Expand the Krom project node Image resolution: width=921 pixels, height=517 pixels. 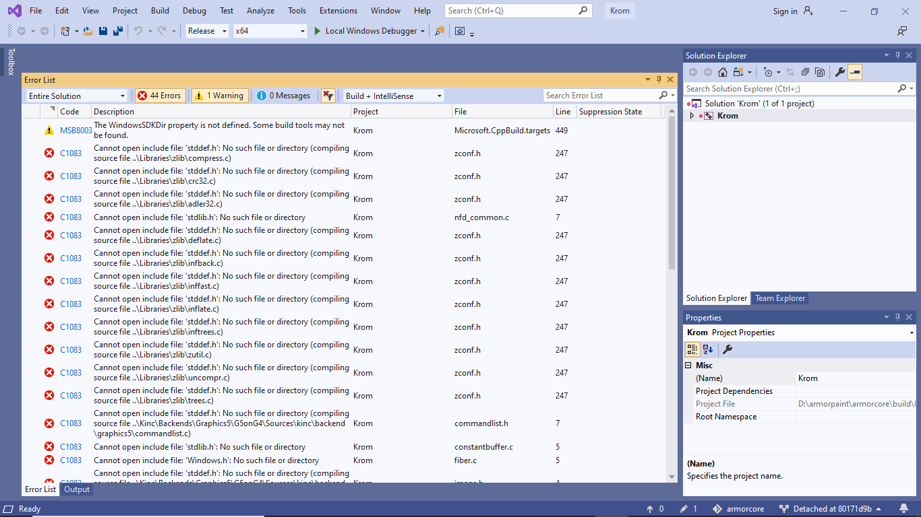(x=692, y=115)
